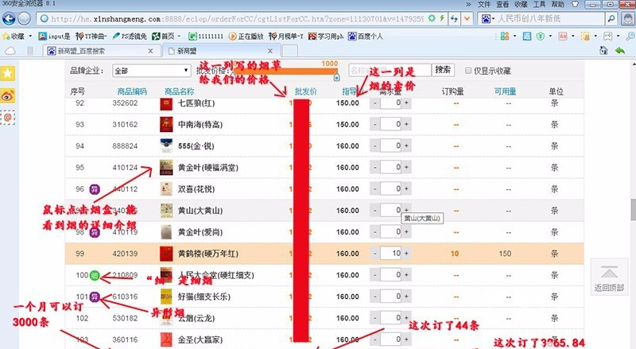This screenshot has width=636, height=349.
Task: Open the address bar dropdown arrow
Action: tap(467, 18)
